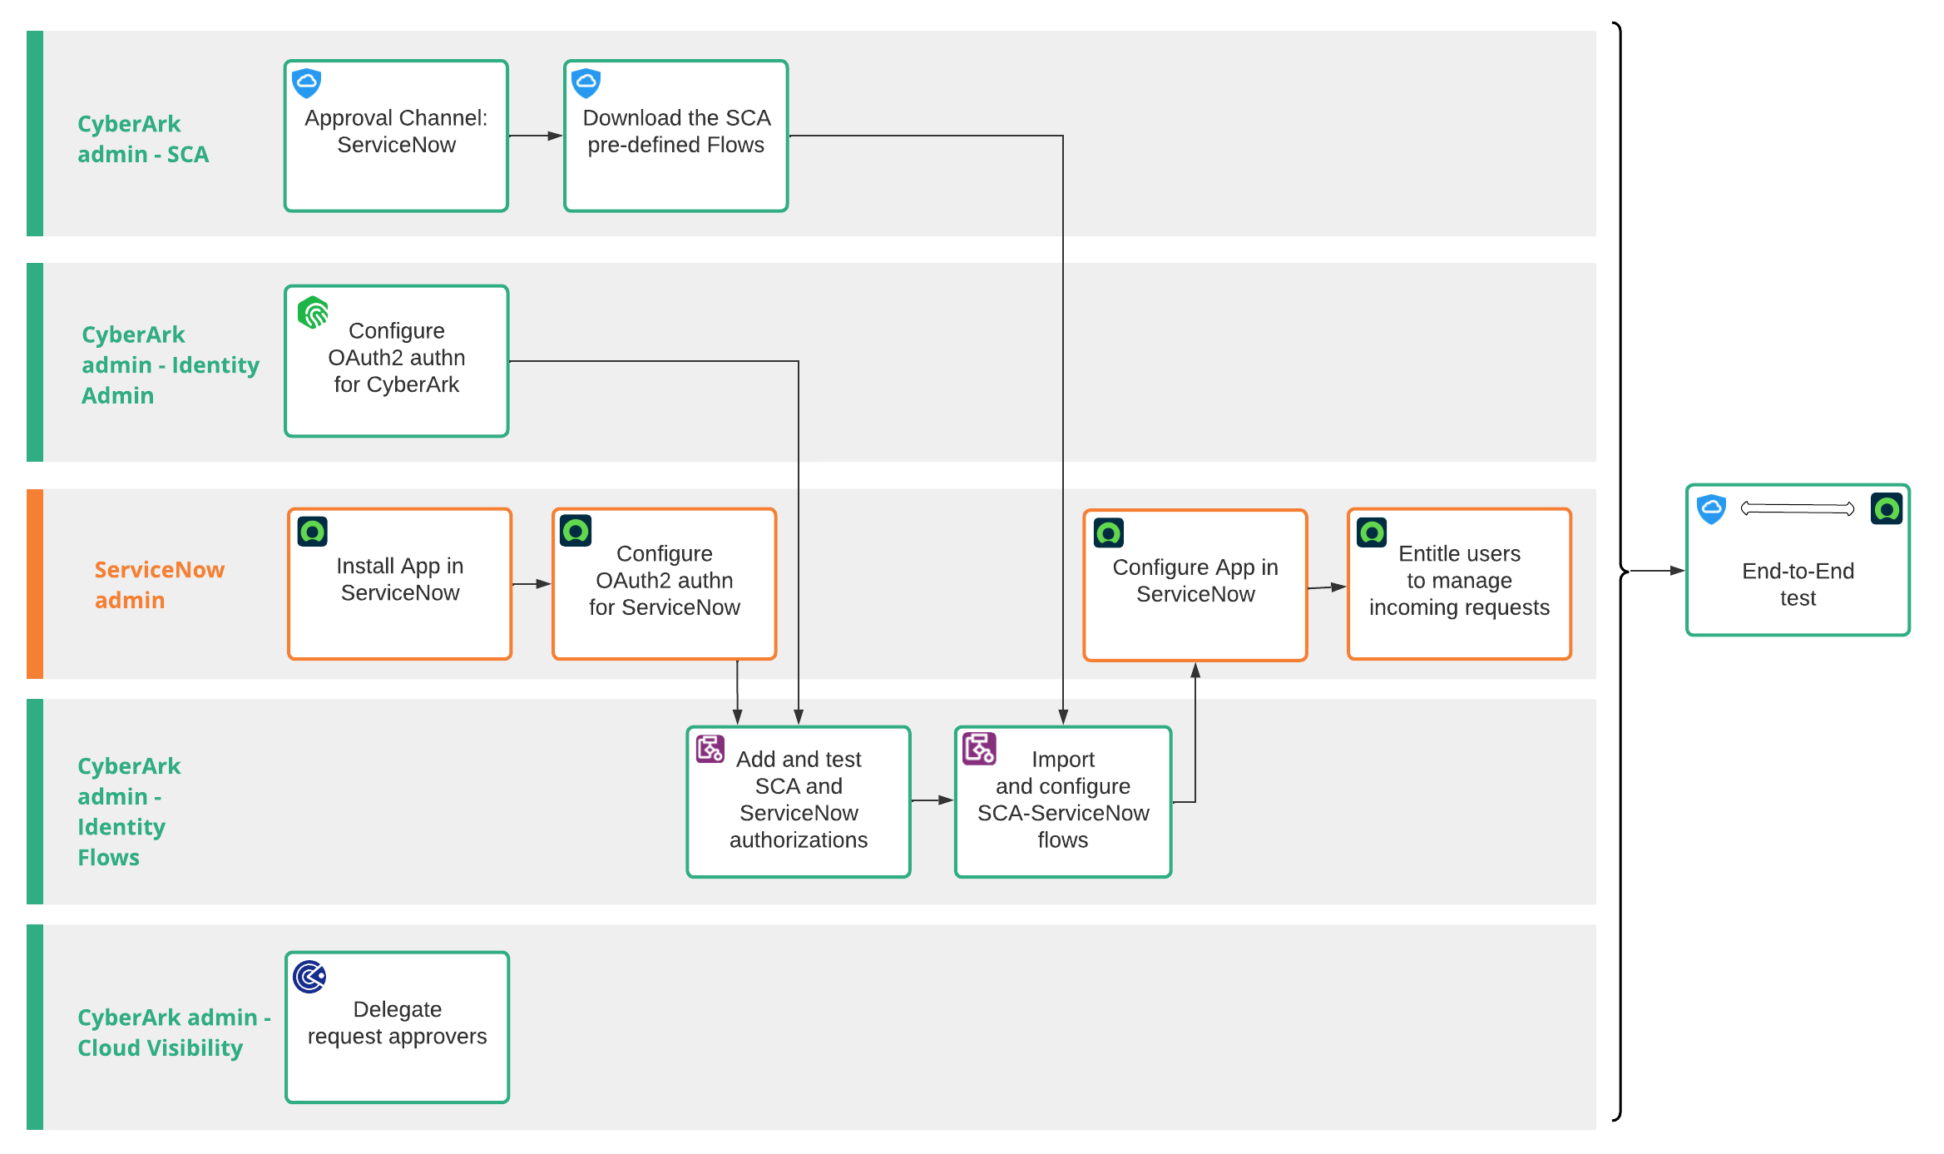The height and width of the screenshot is (1154, 1944).
Task: Select the 'Approval Channel: ServiceNow' step text
Action: pyautogui.click(x=396, y=131)
